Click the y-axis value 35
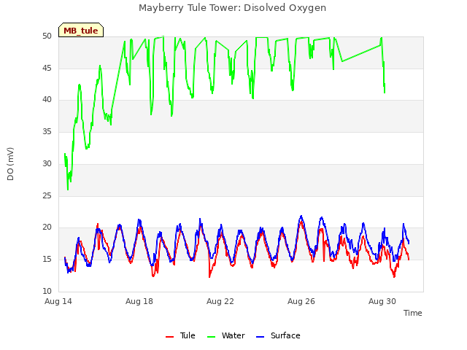Viewport: 467px width, 350px height. (47, 131)
